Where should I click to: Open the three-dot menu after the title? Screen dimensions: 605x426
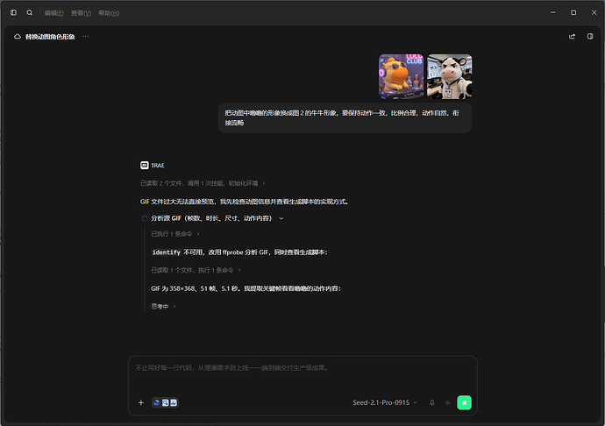coord(86,36)
